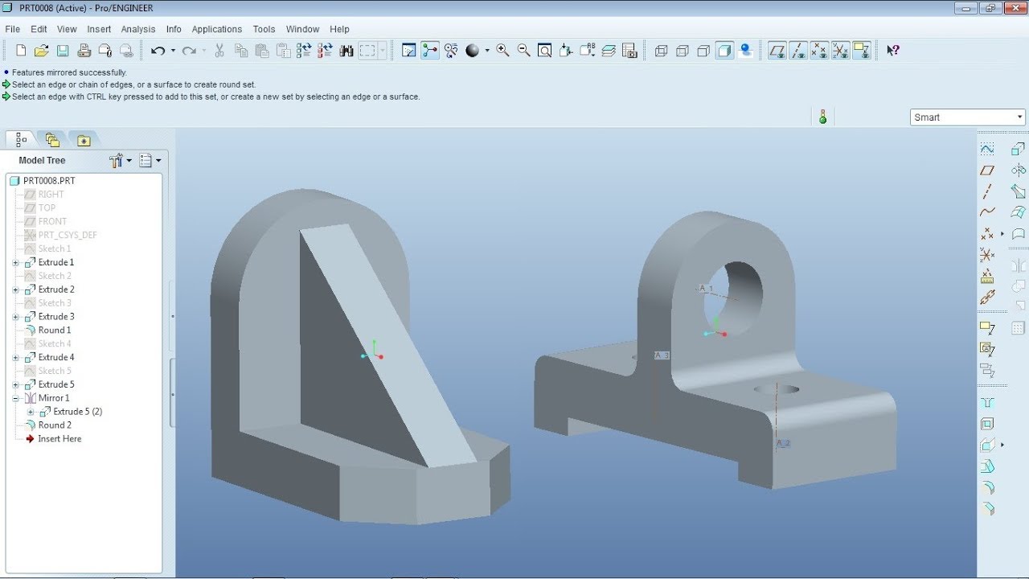Toggle Orient mode on the toolbar
This screenshot has height=579, width=1029.
click(451, 51)
